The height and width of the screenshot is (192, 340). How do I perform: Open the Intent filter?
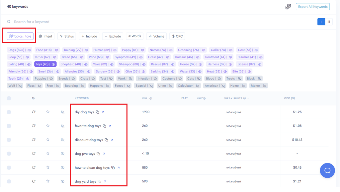point(45,36)
